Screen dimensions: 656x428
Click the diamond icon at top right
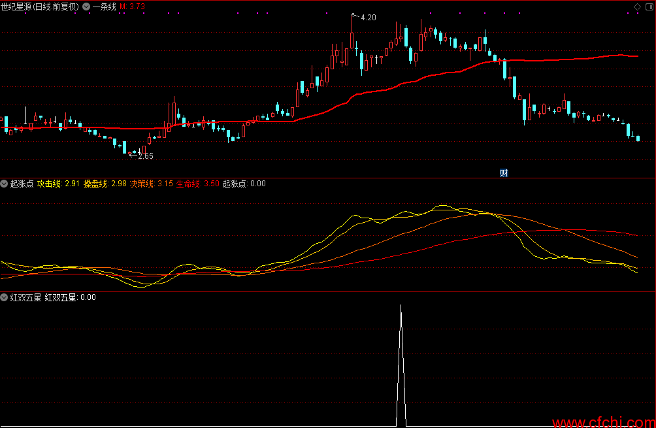pyautogui.click(x=637, y=7)
